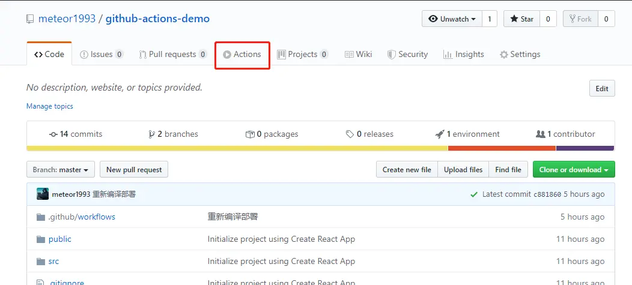Open the .github/workflows folder icon

pos(41,217)
